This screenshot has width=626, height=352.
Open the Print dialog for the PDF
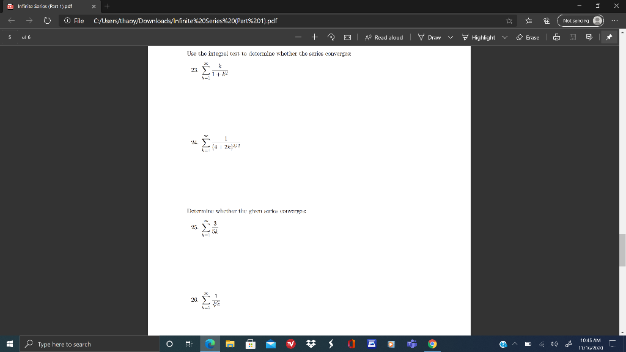point(556,37)
